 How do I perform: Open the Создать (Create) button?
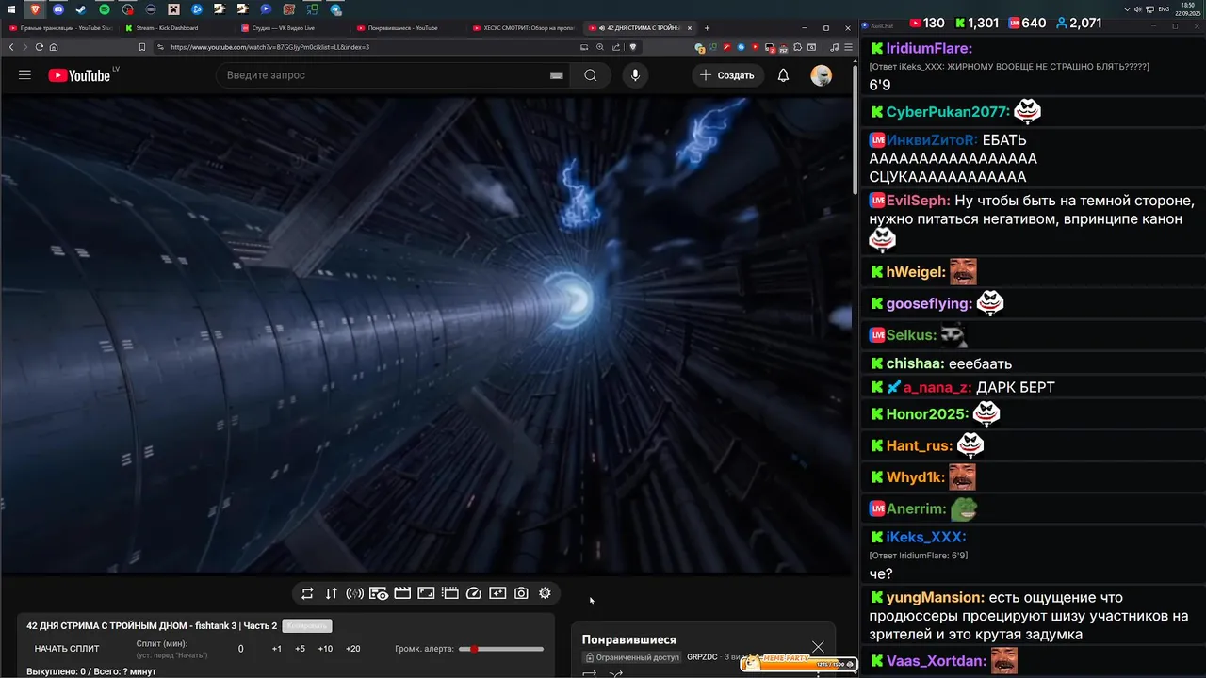[727, 75]
